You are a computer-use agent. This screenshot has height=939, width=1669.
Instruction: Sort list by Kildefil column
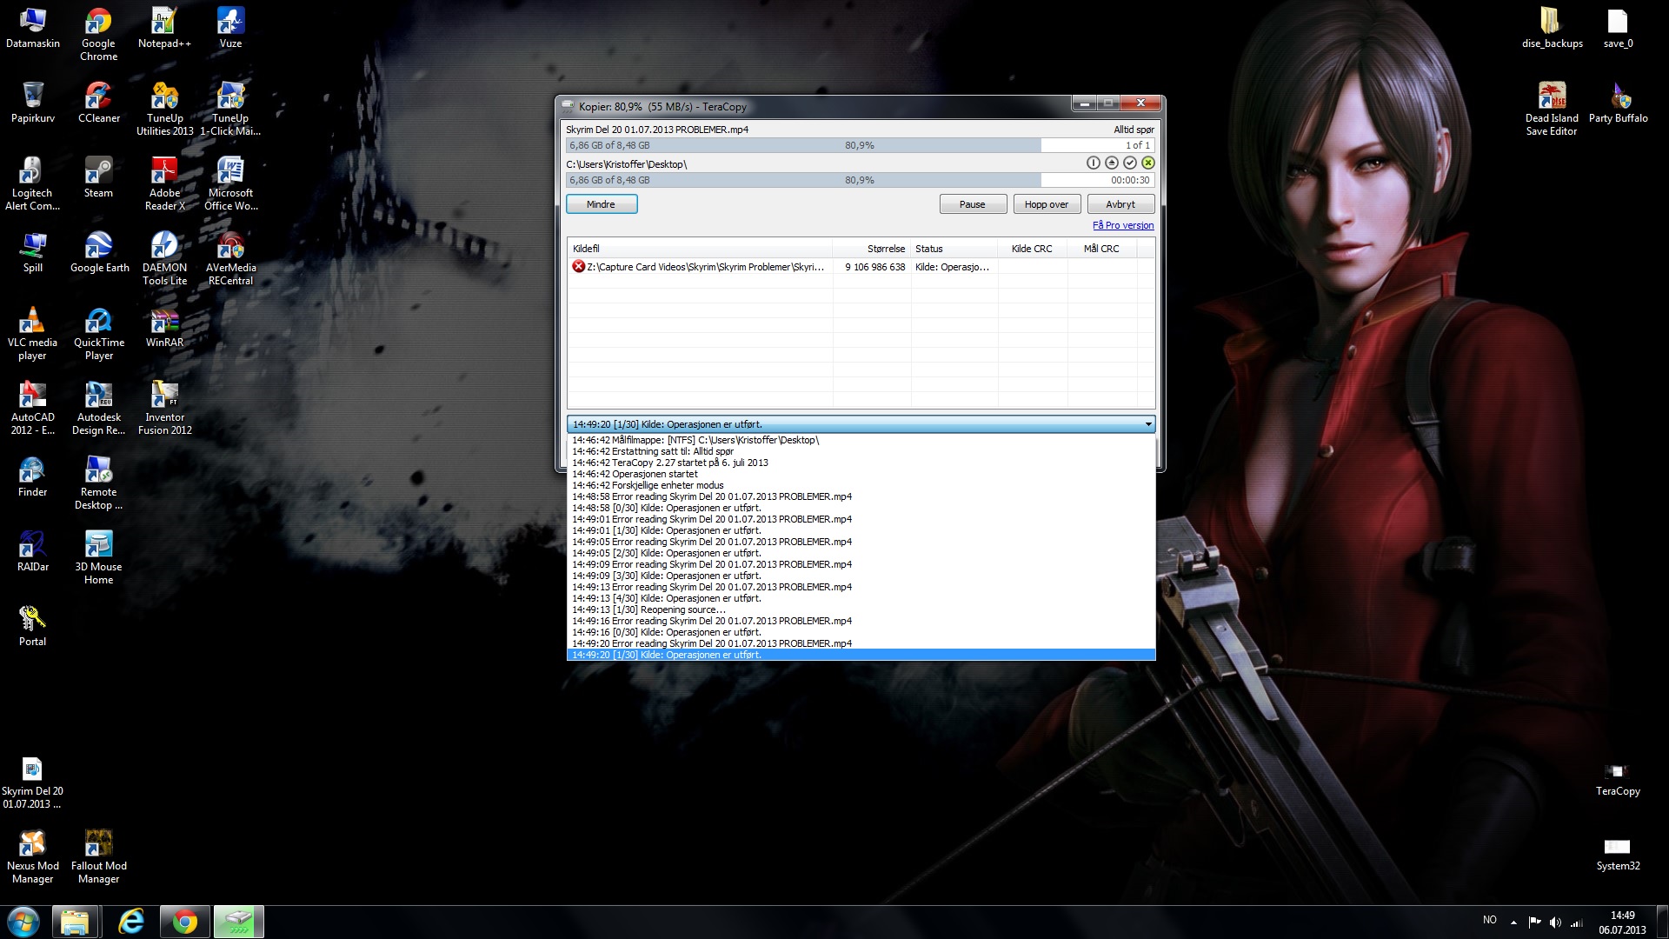[x=699, y=249]
